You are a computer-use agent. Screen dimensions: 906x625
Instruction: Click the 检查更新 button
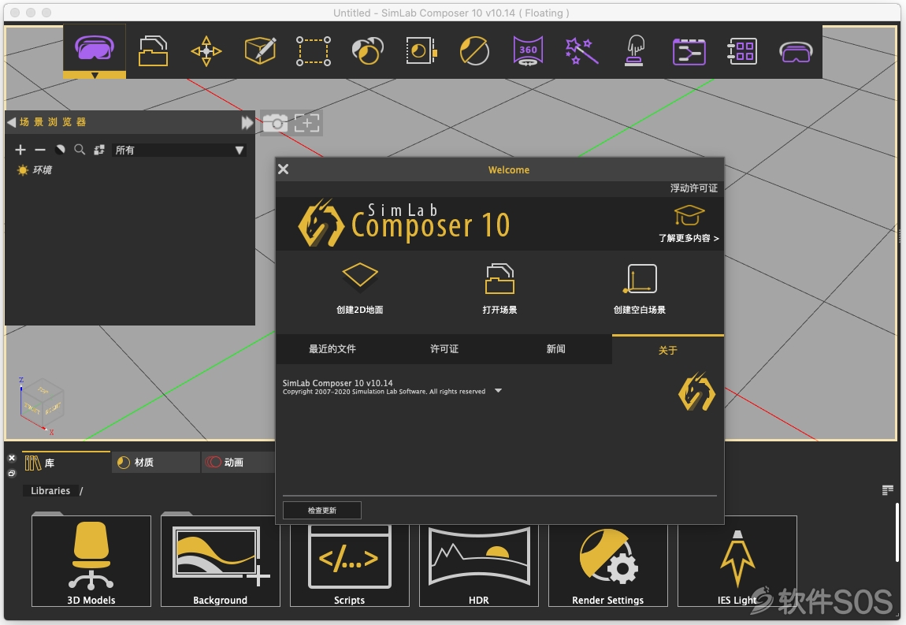(x=322, y=511)
